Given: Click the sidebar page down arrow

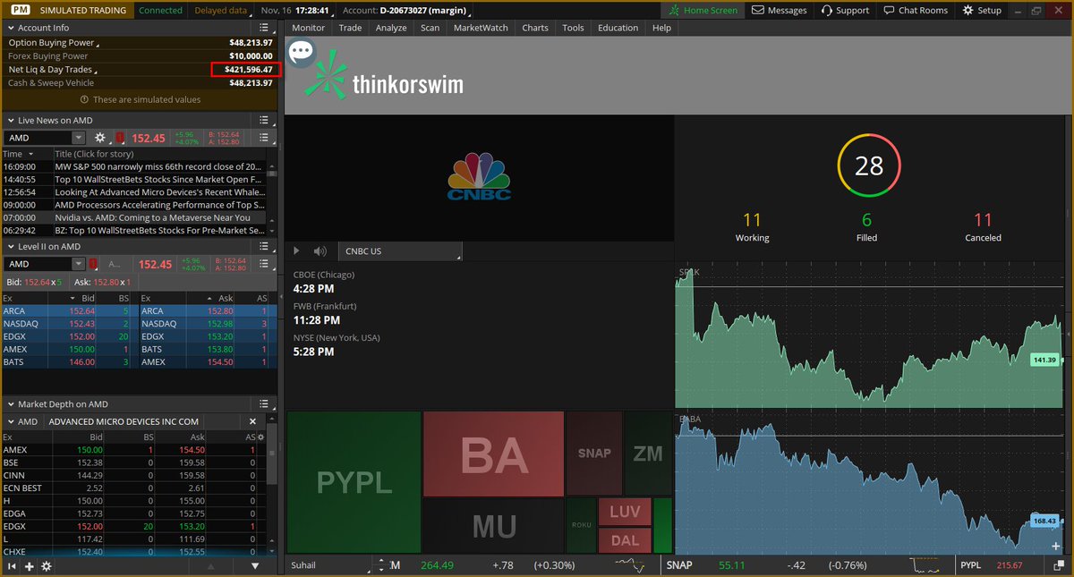Looking at the screenshot, I should pos(255,566).
